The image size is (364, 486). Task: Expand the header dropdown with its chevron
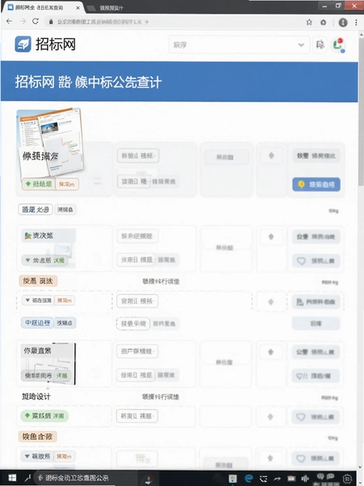[301, 45]
